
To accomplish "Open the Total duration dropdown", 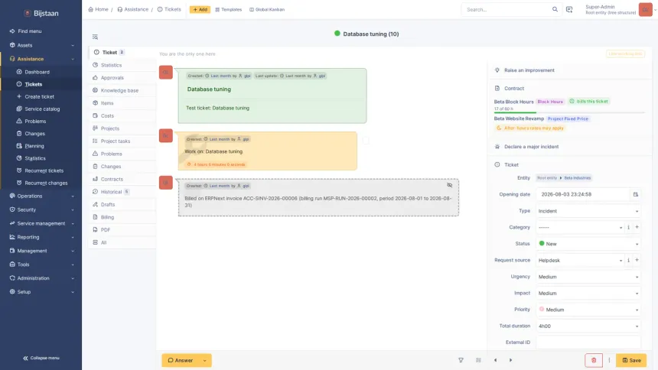I will pos(588,326).
